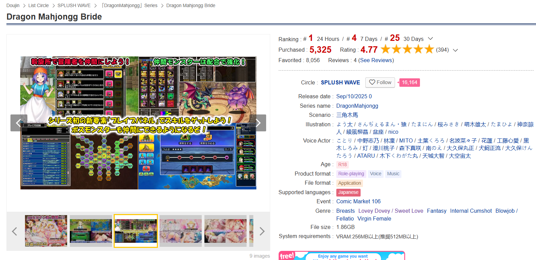Open the DragonMahjongg Series breadcrumb
Viewport: 536px width, 260px height.
pos(130,5)
